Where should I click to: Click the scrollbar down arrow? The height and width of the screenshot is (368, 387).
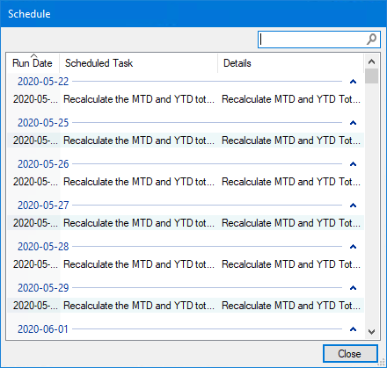click(x=371, y=332)
